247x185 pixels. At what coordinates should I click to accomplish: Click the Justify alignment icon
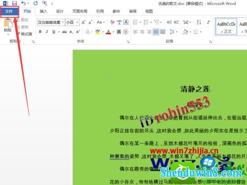tap(156, 32)
